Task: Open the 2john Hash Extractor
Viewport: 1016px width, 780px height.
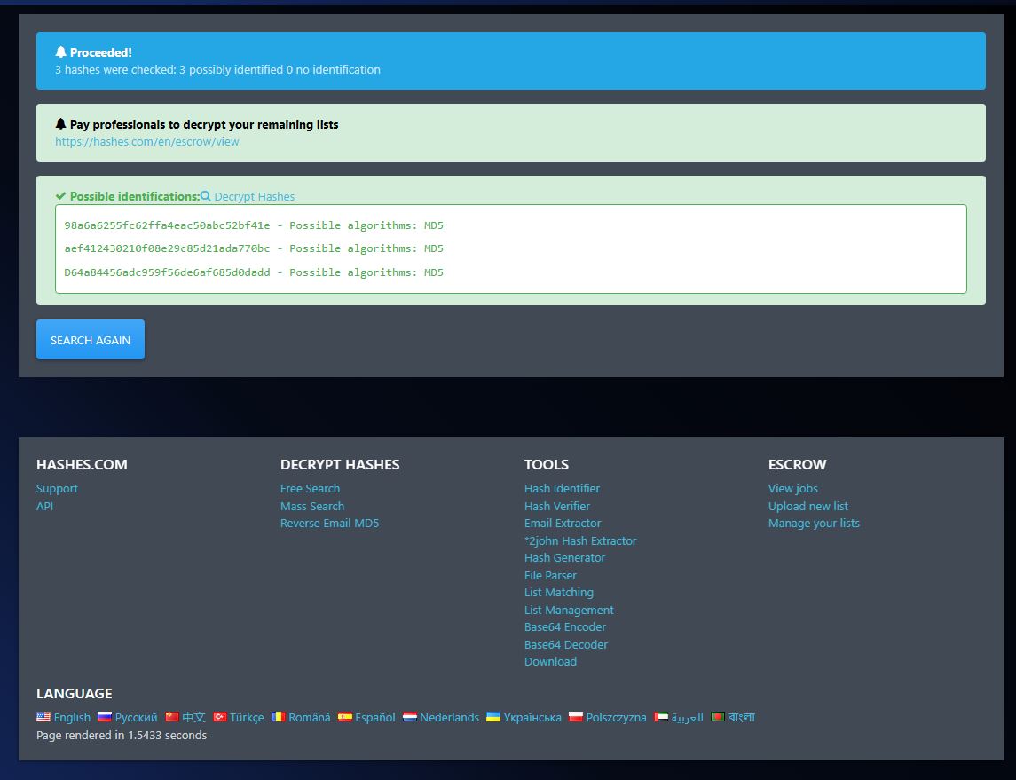Action: click(580, 540)
